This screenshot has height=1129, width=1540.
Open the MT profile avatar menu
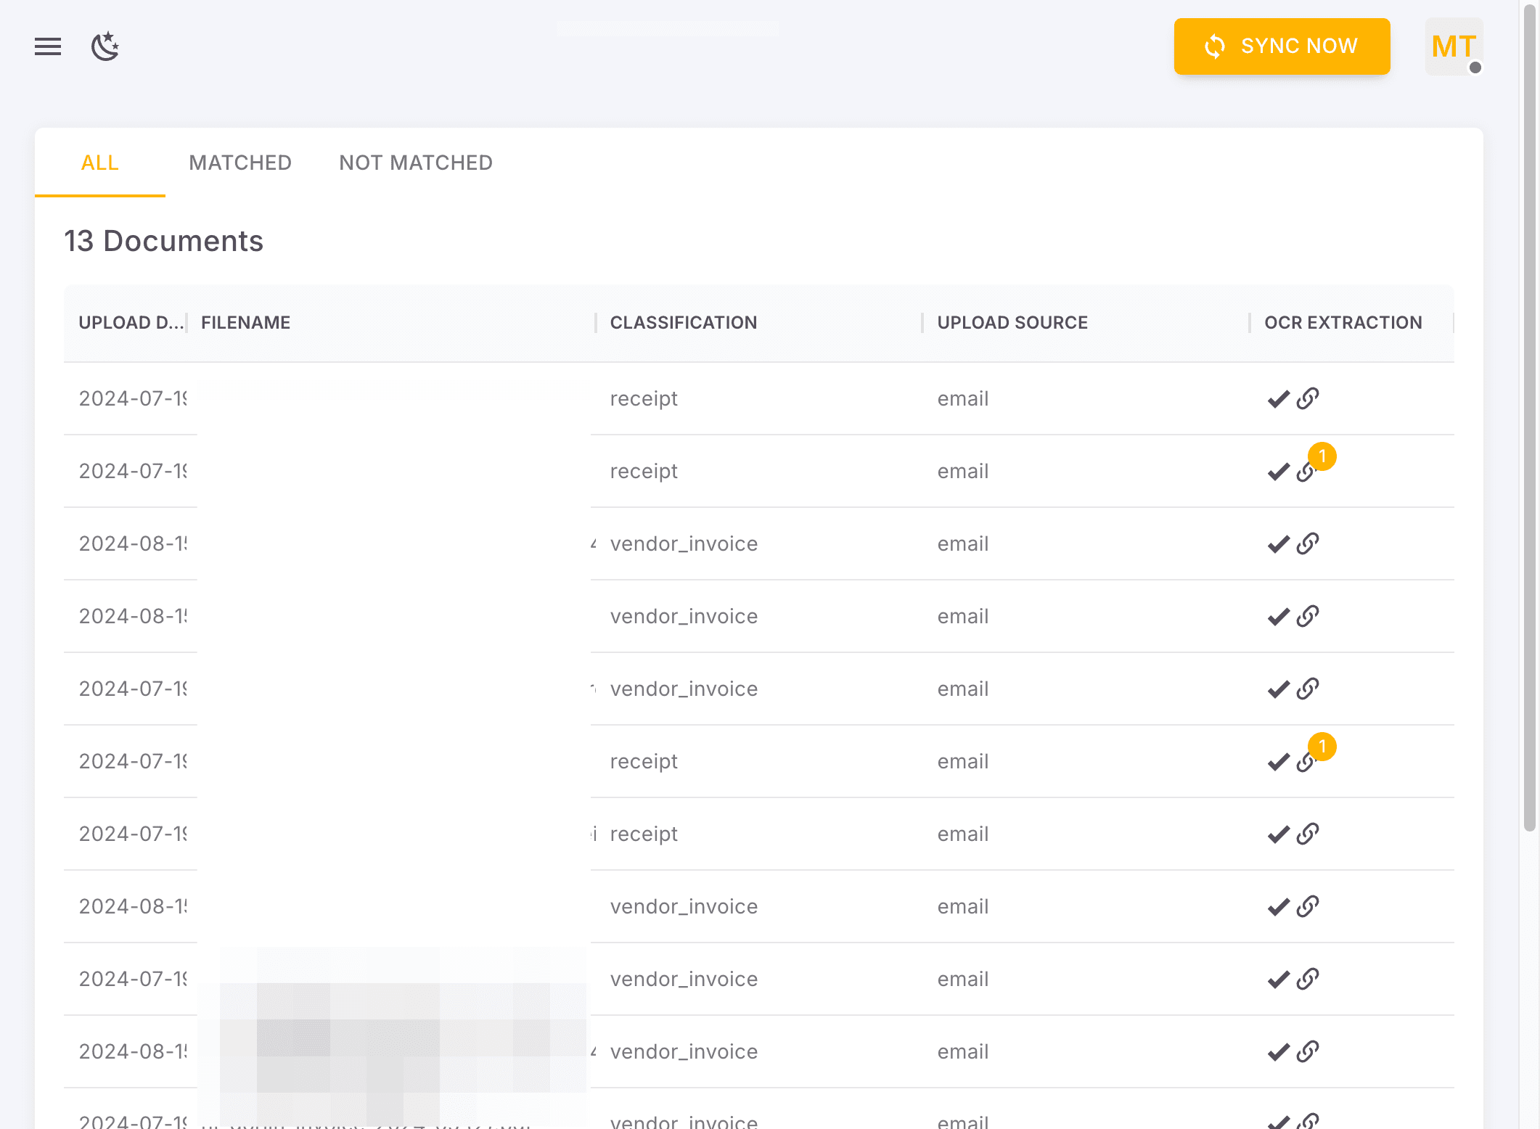point(1452,46)
